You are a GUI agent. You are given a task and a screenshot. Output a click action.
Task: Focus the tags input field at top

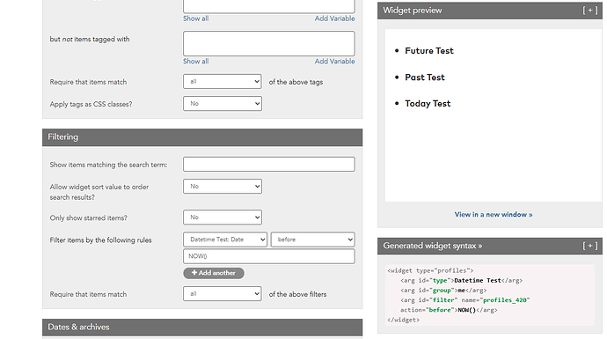click(269, 6)
